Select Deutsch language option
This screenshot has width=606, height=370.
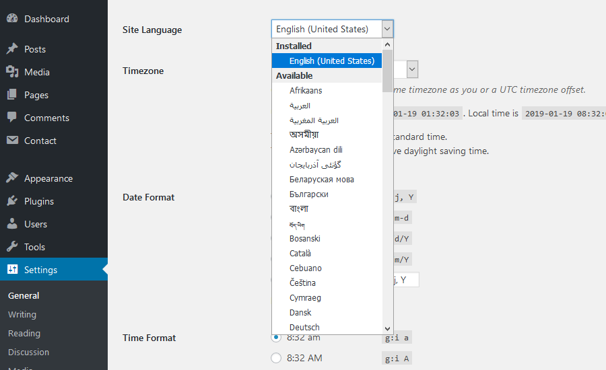327,327
